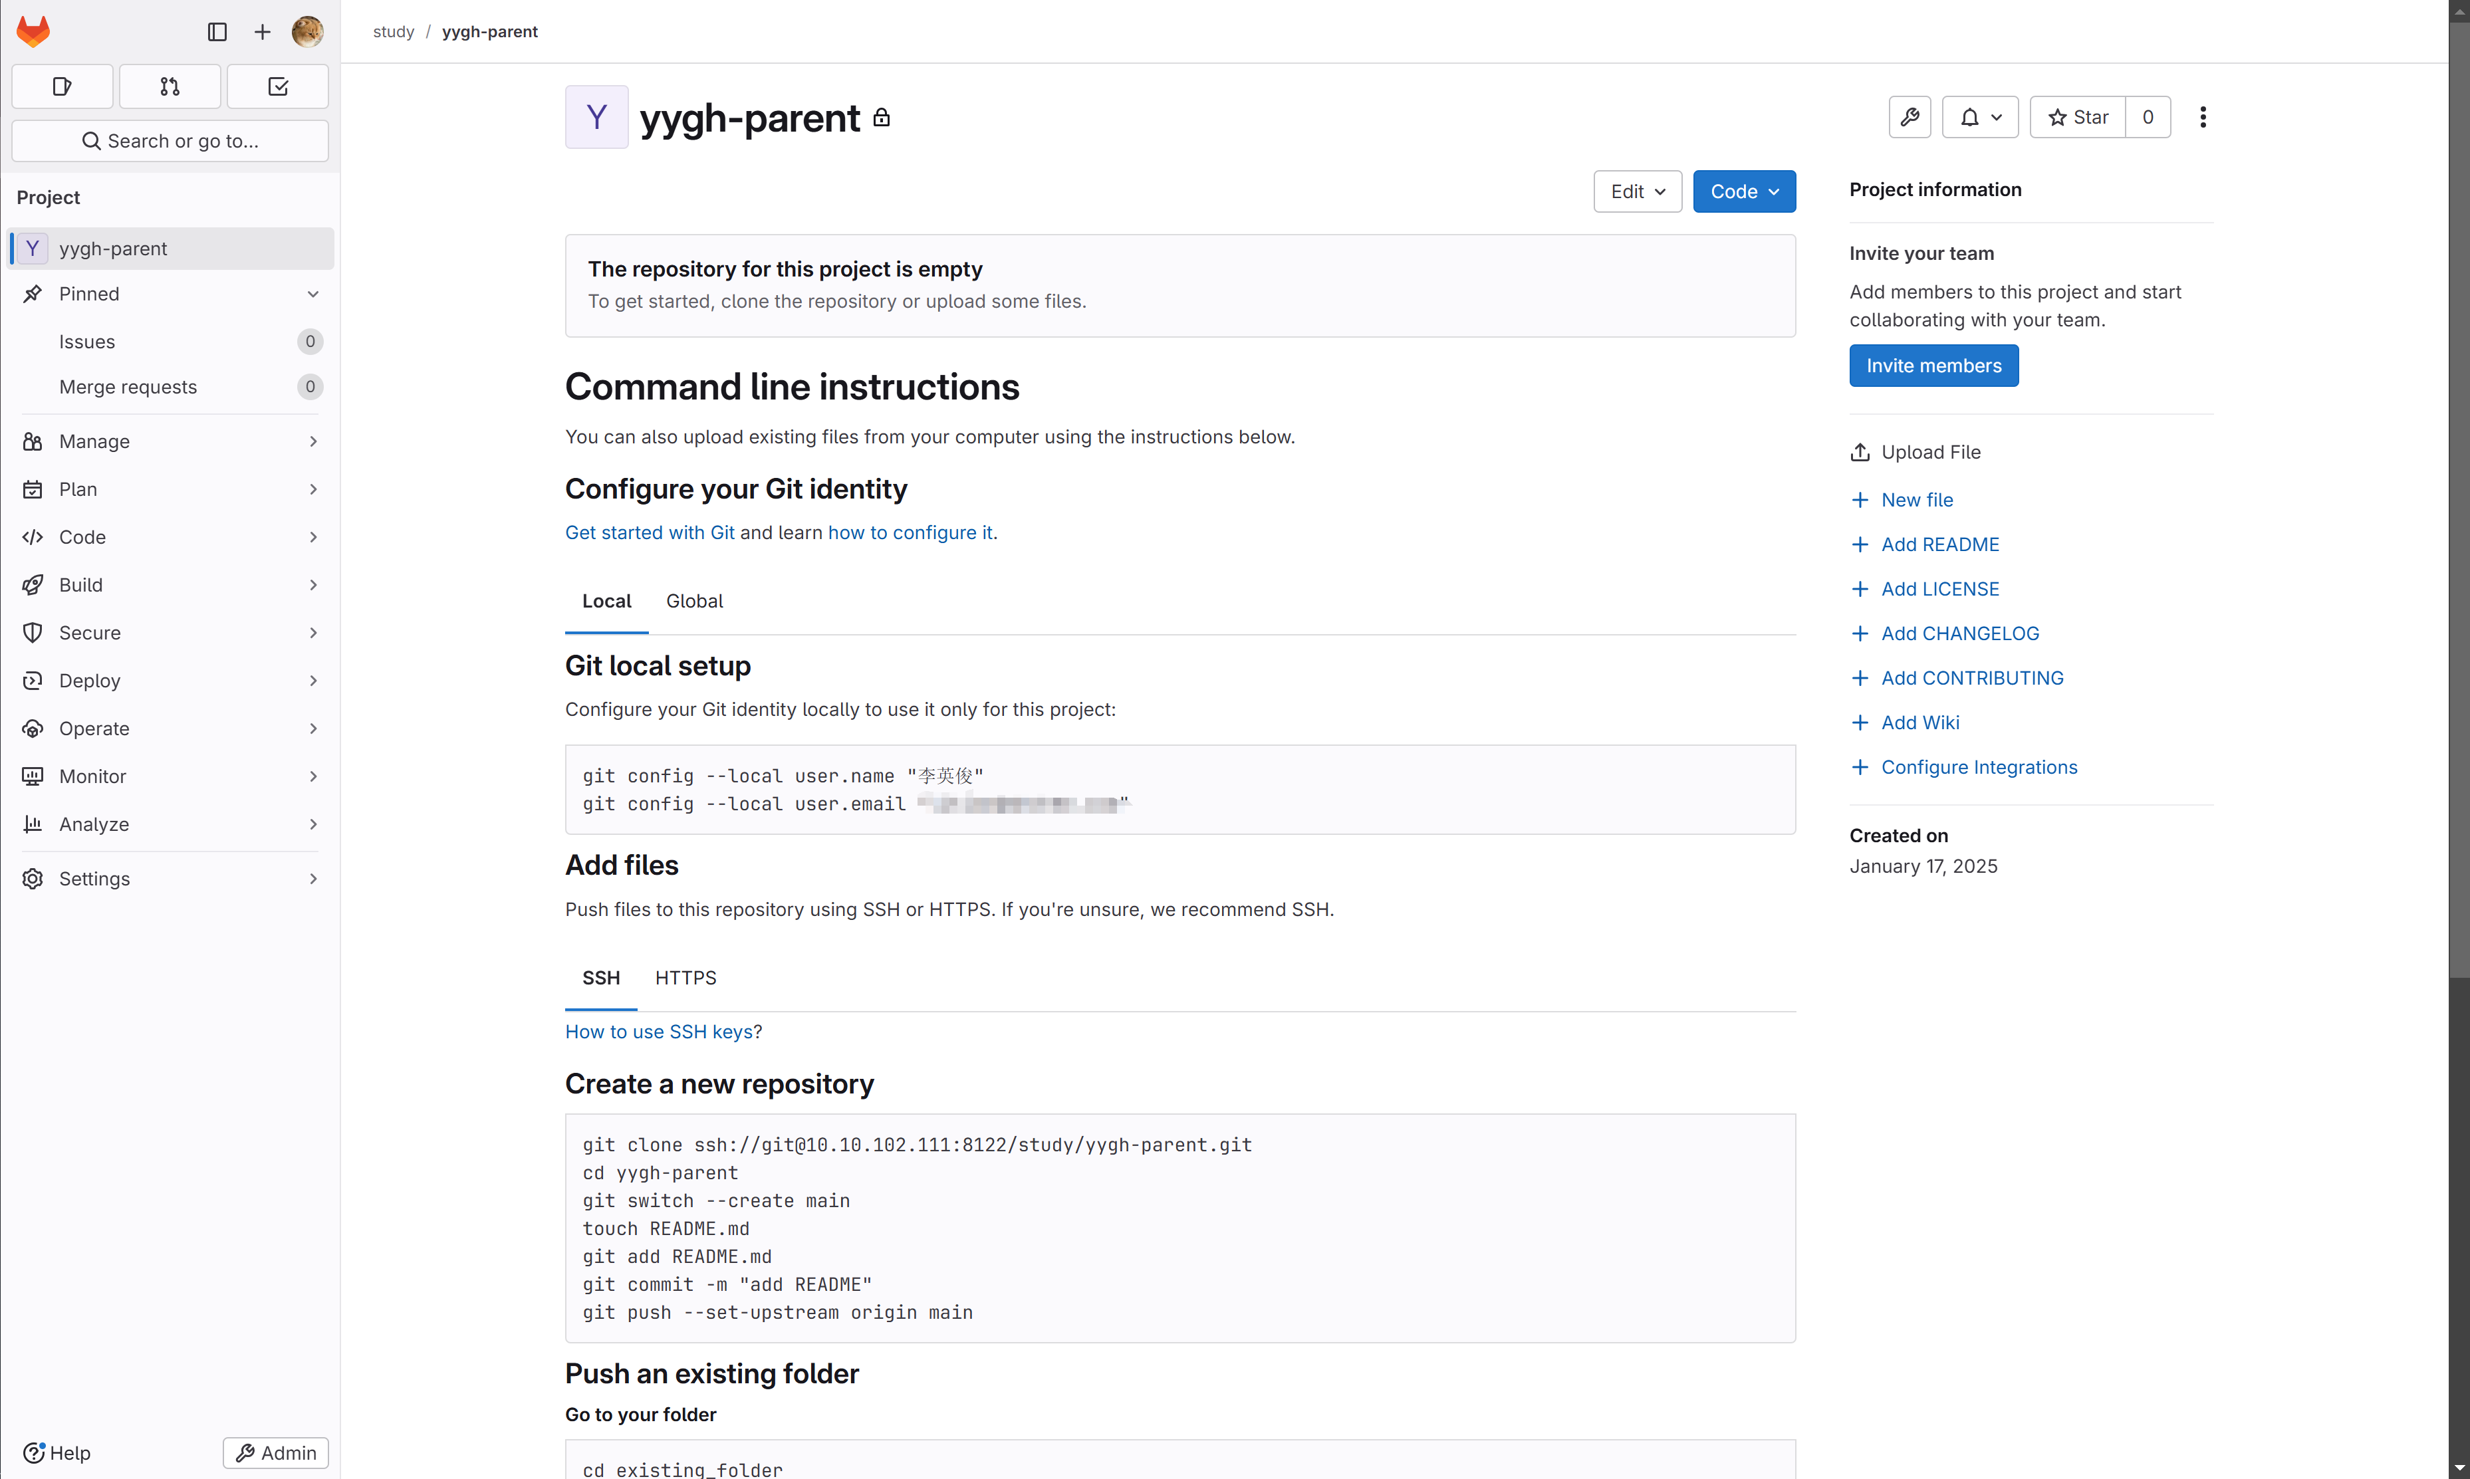Open the Add README link
The width and height of the screenshot is (2470, 1479).
tap(1939, 544)
